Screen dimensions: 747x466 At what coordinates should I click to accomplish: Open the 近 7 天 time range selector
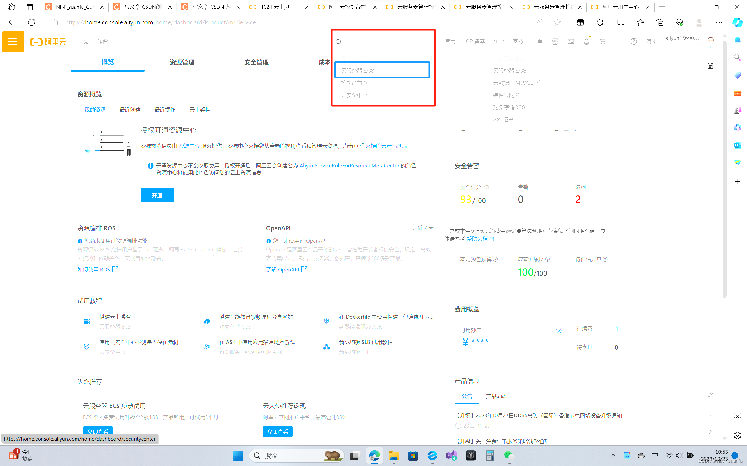422,228
